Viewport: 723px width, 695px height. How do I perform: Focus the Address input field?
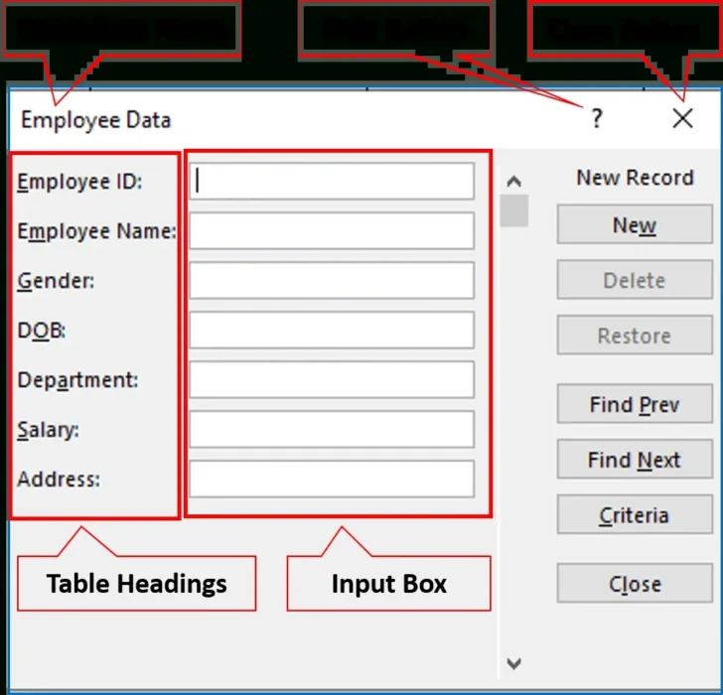tap(332, 480)
